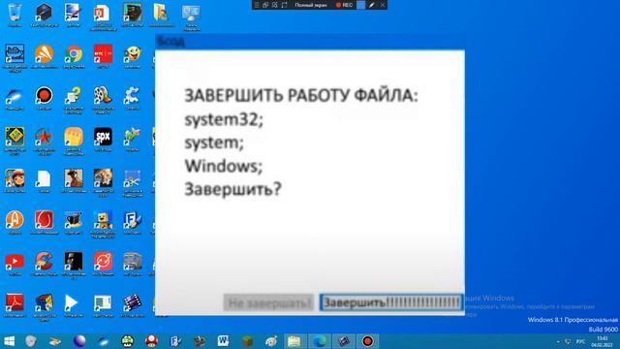The height and width of the screenshot is (349, 620).
Task: Show hidden tray icons arrow
Action: click(x=558, y=341)
